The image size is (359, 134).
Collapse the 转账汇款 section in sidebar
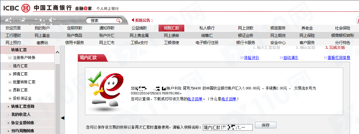pos(8,50)
